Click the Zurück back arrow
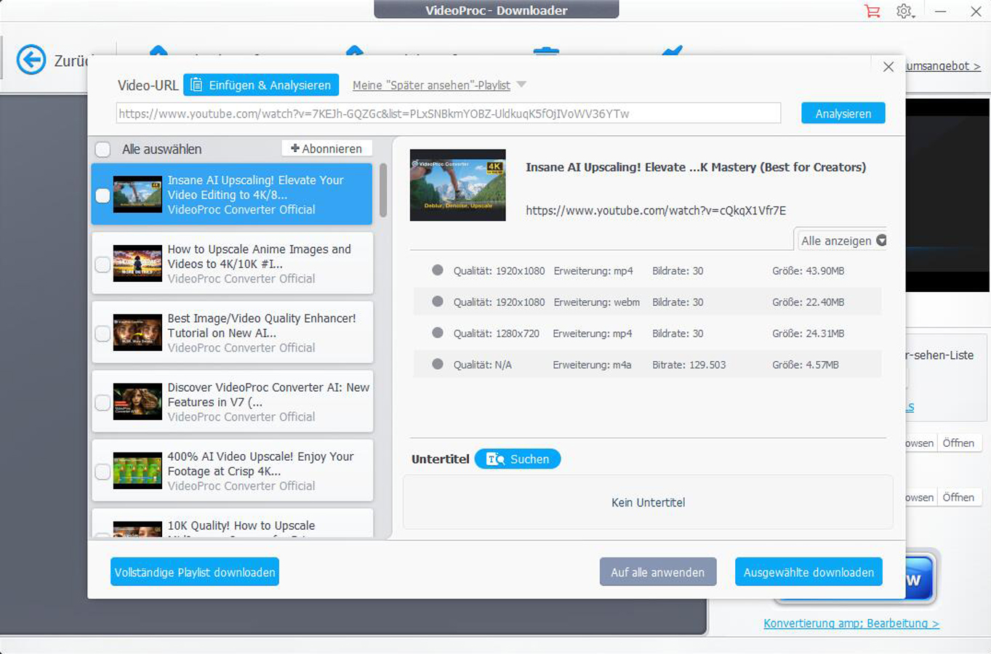This screenshot has width=991, height=654. click(31, 60)
